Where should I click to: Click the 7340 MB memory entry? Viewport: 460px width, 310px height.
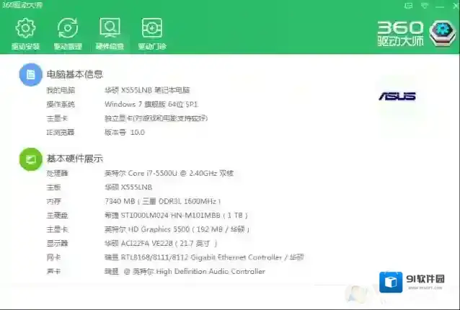[162, 202]
